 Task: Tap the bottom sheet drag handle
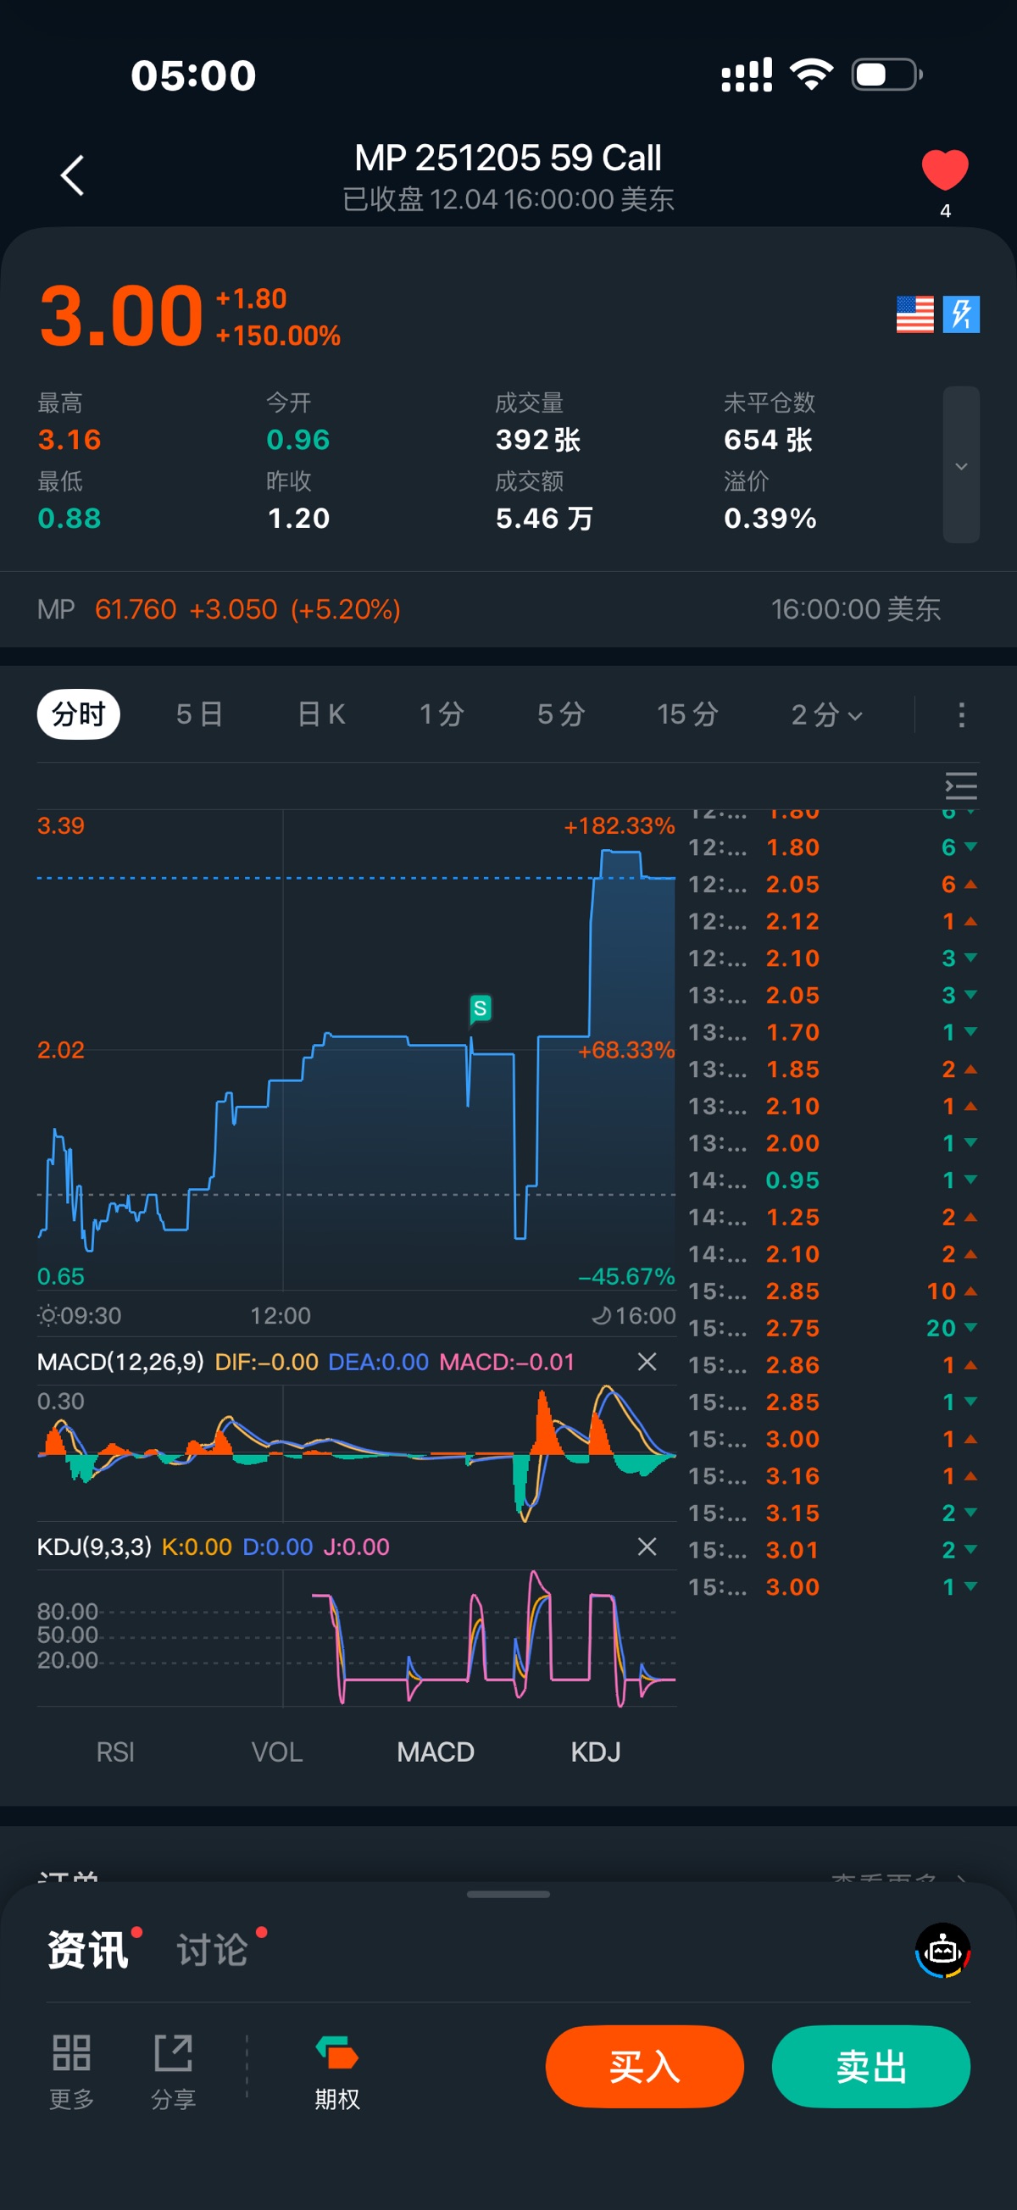[x=508, y=1894]
